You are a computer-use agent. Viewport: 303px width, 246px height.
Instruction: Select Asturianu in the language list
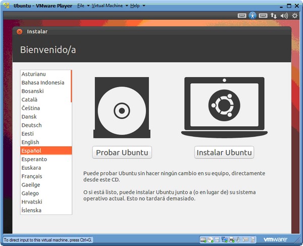coord(45,74)
